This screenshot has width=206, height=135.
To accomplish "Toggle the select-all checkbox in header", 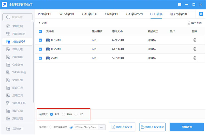I will (40, 31).
